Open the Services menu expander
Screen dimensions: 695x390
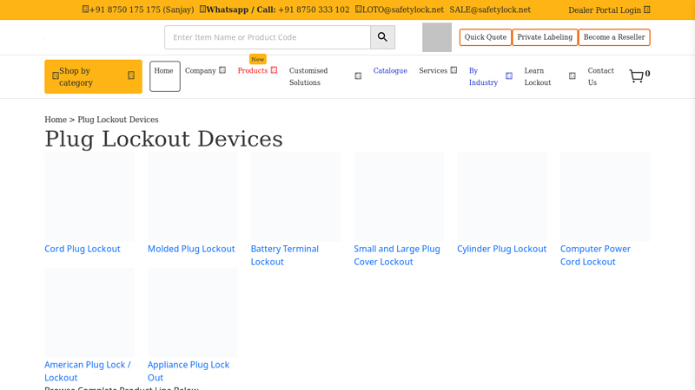coord(453,70)
